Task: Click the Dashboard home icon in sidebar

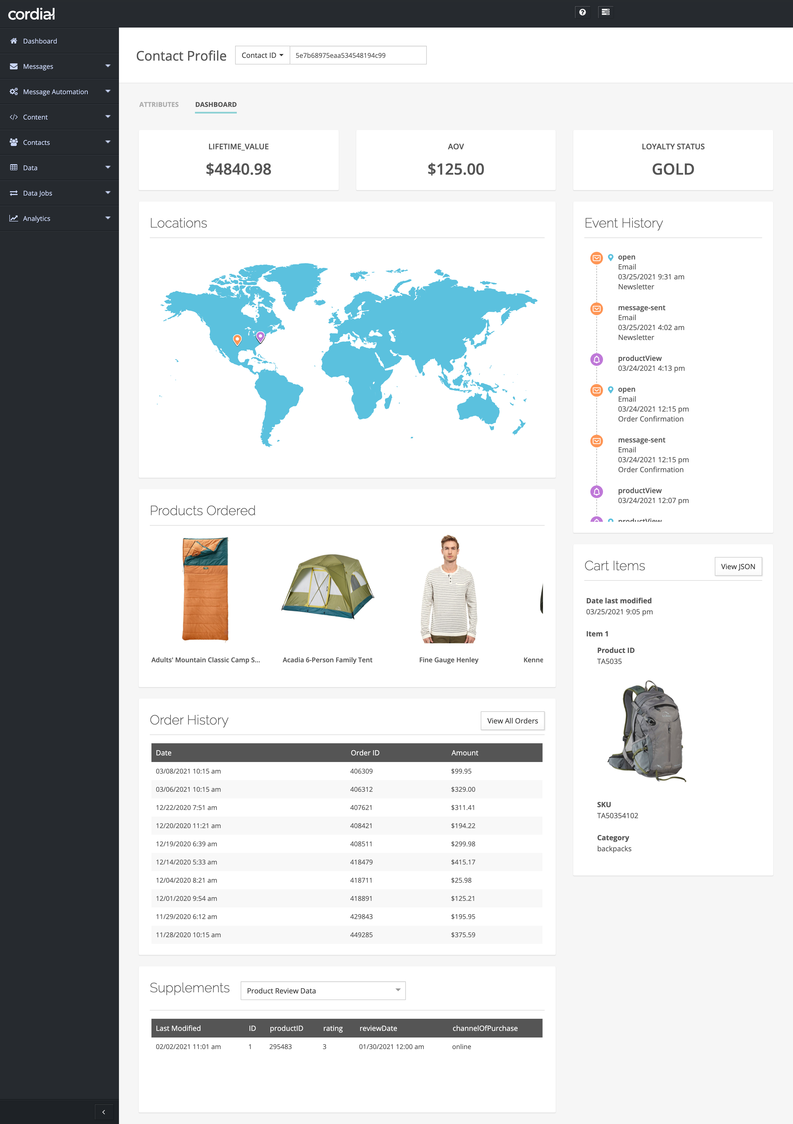Action: (14, 41)
